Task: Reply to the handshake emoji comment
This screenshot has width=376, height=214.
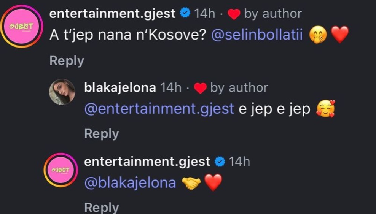Action: click(101, 208)
